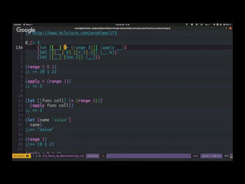
Task: Click the ';;=> (0 1 2)' comment on line 20
Action: (39, 144)
